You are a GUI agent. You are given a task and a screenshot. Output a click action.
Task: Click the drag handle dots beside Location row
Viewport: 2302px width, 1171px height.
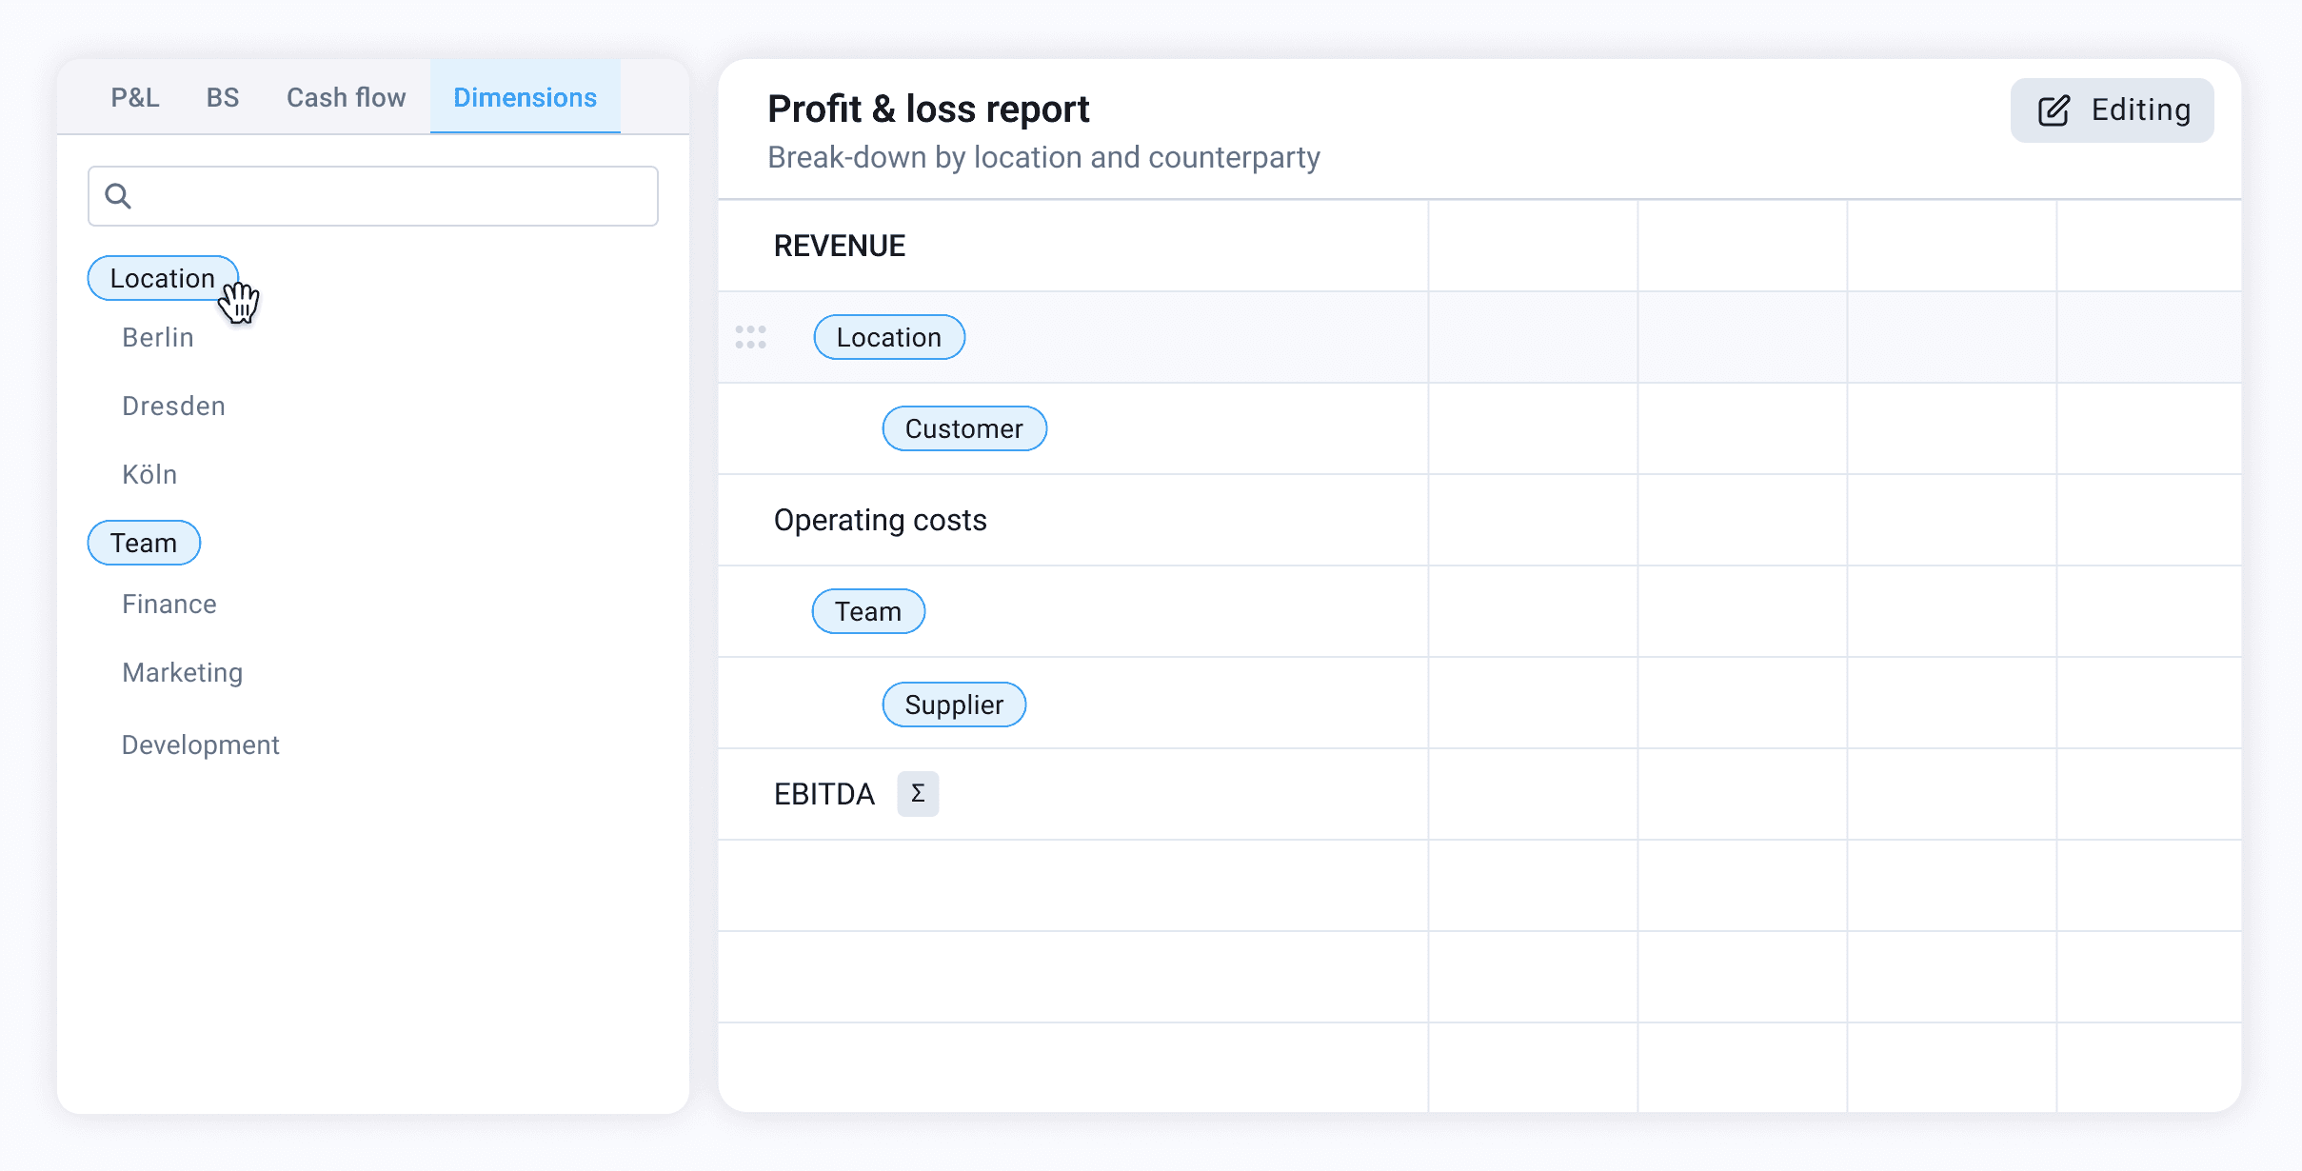[750, 337]
